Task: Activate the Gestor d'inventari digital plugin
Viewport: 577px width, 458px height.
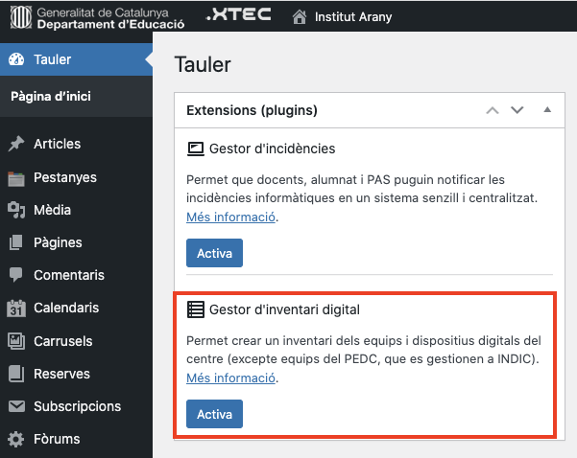Action: [213, 414]
